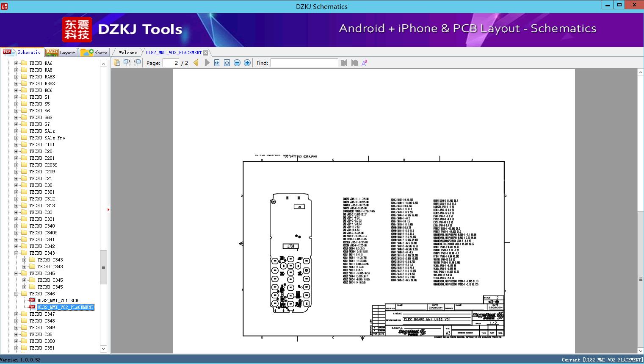
Task: Switch to the Layout tab
Action: tap(61, 53)
